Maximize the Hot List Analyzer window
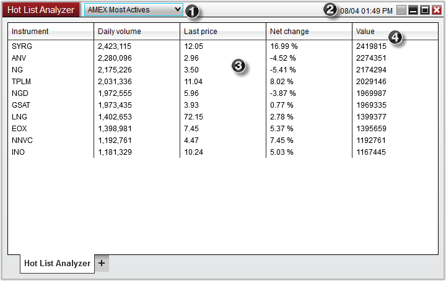This screenshot has width=446, height=281. pyautogui.click(x=425, y=11)
